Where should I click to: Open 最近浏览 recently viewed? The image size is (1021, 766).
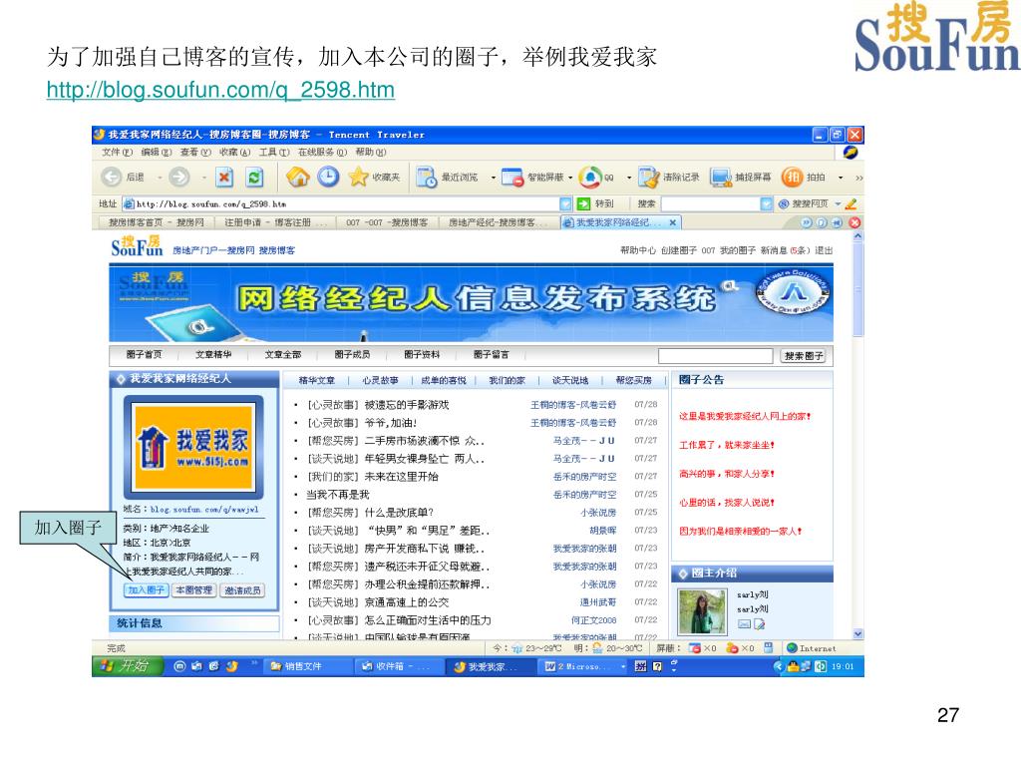[447, 178]
